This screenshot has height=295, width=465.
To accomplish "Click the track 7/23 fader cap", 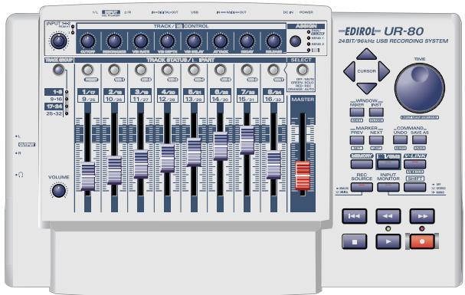I will (x=247, y=140).
